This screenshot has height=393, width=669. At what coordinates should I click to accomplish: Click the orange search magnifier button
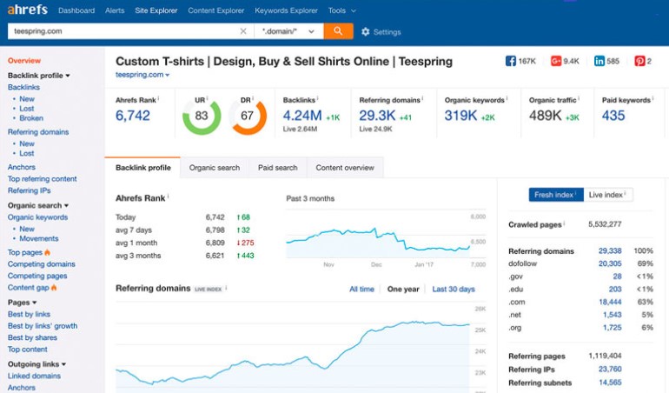[x=338, y=31]
